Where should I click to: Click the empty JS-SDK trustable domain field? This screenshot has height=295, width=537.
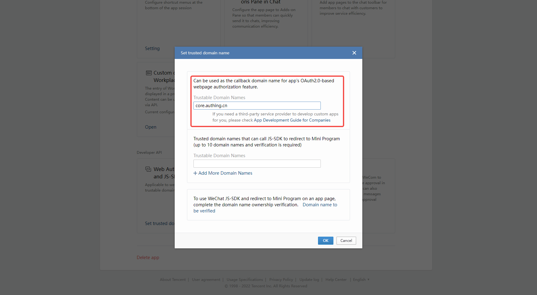pos(257,164)
